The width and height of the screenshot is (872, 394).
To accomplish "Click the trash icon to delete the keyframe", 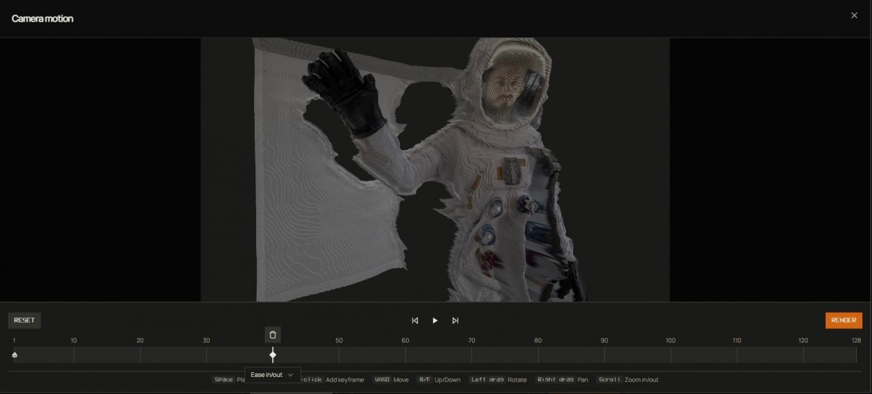I will (x=272, y=334).
